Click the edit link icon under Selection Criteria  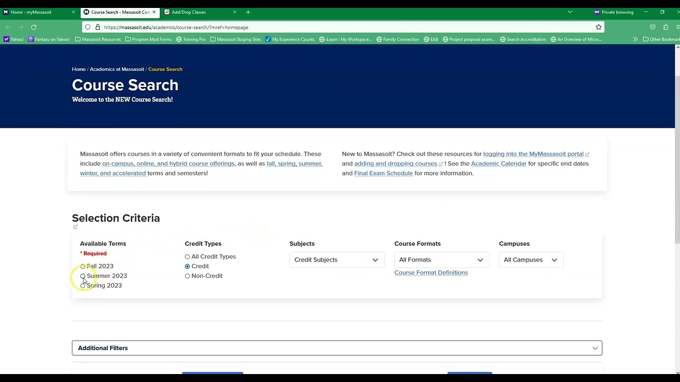pyautogui.click(x=75, y=227)
